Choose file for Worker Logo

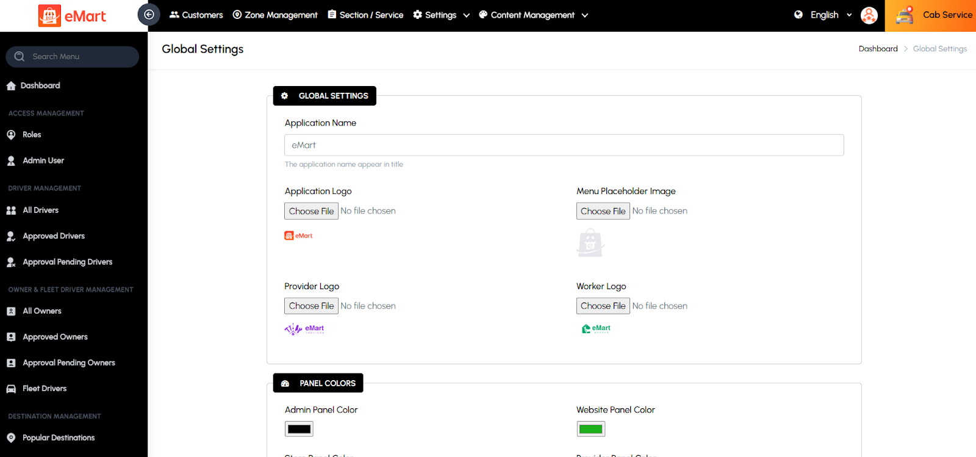tap(603, 306)
